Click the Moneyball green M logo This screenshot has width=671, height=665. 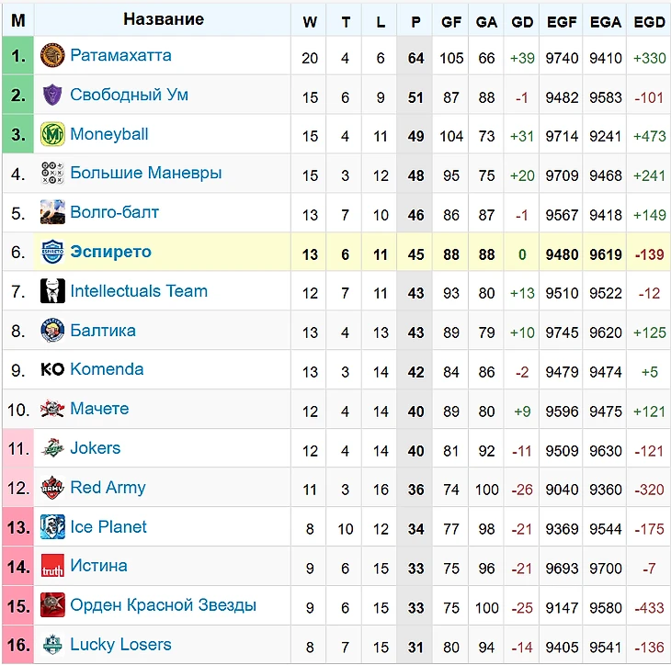[52, 135]
